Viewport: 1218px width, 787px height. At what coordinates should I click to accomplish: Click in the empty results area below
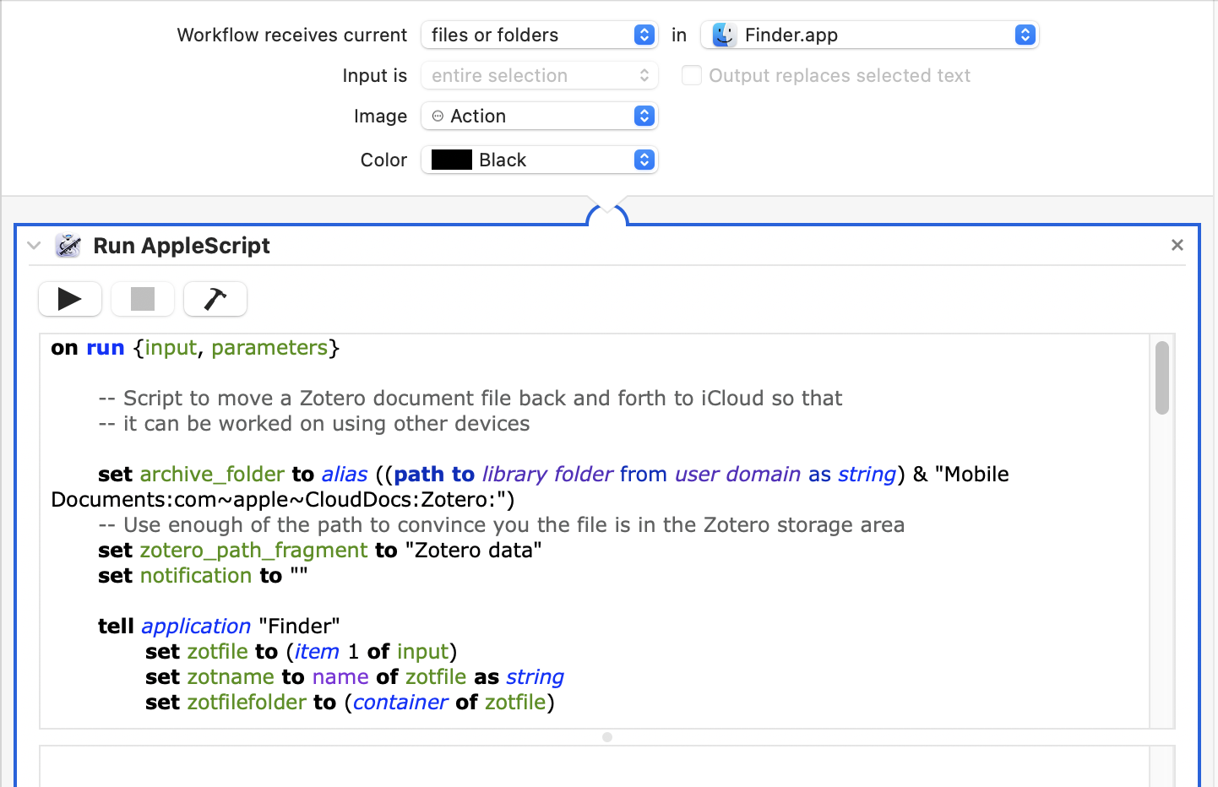coord(591,767)
